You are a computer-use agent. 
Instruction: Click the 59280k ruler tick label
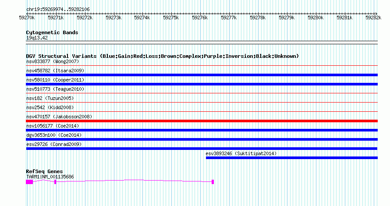316,18
